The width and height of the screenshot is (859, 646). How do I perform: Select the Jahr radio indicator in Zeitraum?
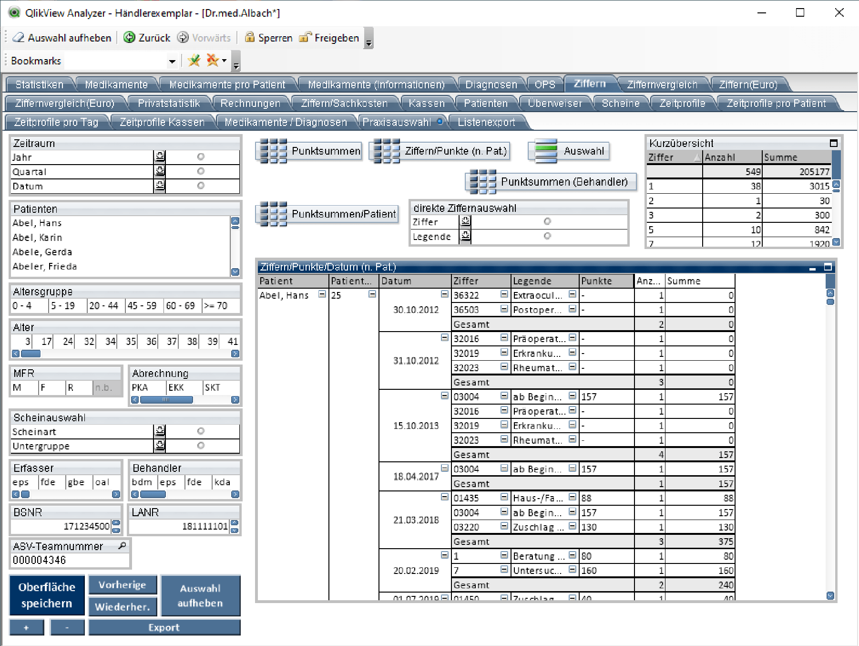click(201, 157)
